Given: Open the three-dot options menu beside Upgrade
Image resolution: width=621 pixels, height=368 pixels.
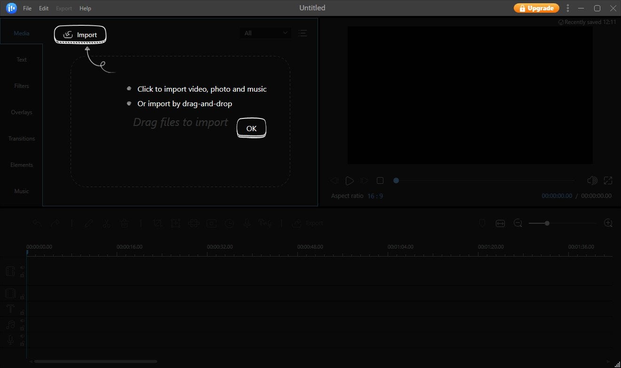Looking at the screenshot, I should 568,8.
